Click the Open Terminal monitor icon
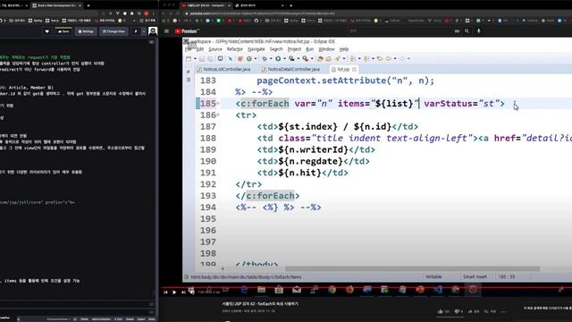The image size is (572, 322). 221,58
